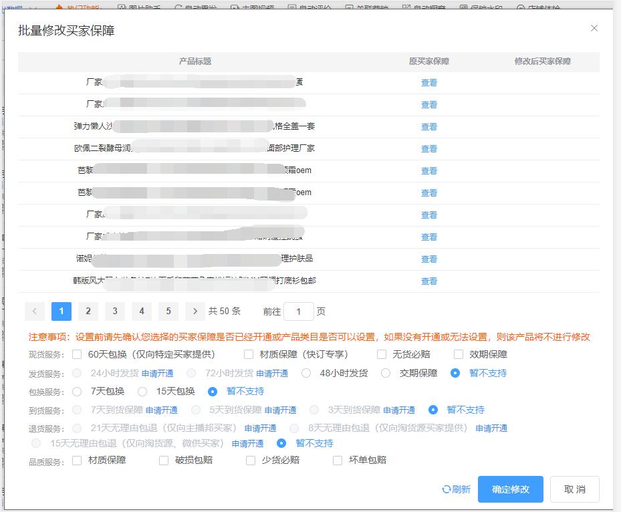
Task: Open 查看 for the 欧佩二裂酵母 product row
Action: [429, 149]
